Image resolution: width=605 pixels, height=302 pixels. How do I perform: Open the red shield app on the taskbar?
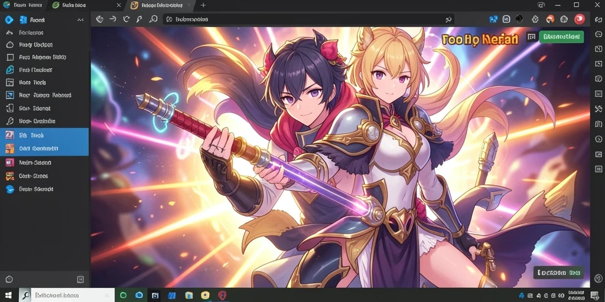pyautogui.click(x=222, y=296)
